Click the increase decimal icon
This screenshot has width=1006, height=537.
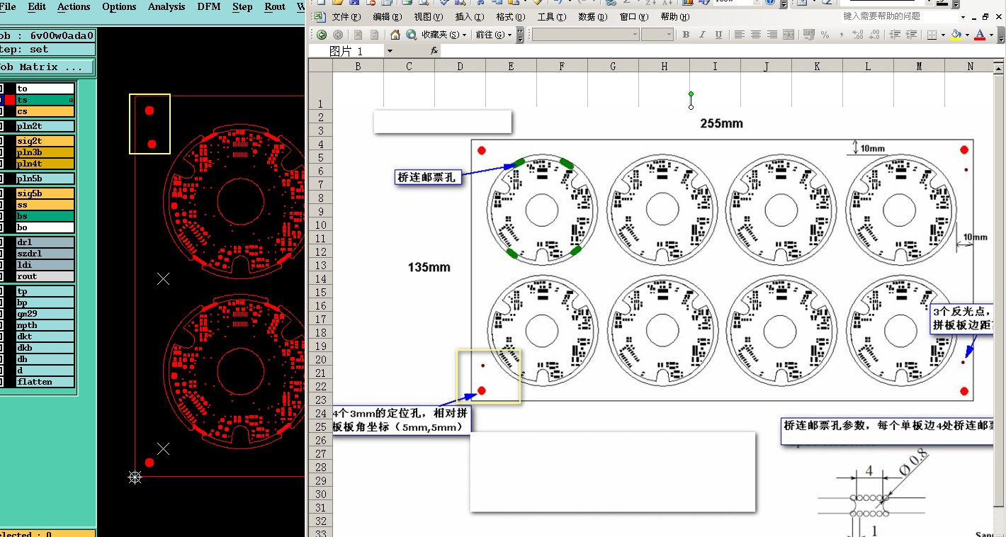(x=858, y=34)
